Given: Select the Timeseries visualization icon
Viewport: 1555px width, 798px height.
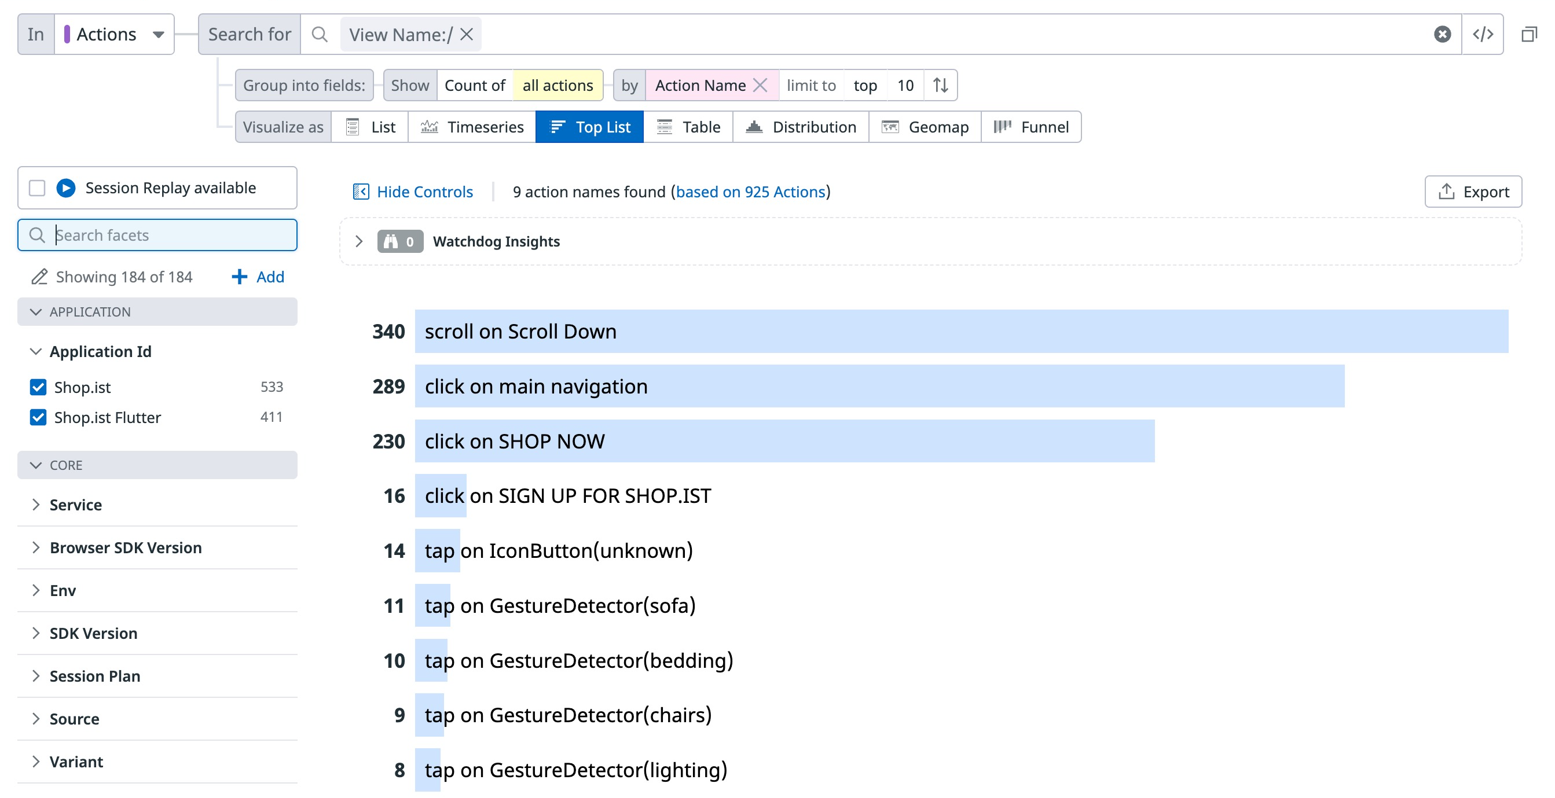Looking at the screenshot, I should click(431, 127).
